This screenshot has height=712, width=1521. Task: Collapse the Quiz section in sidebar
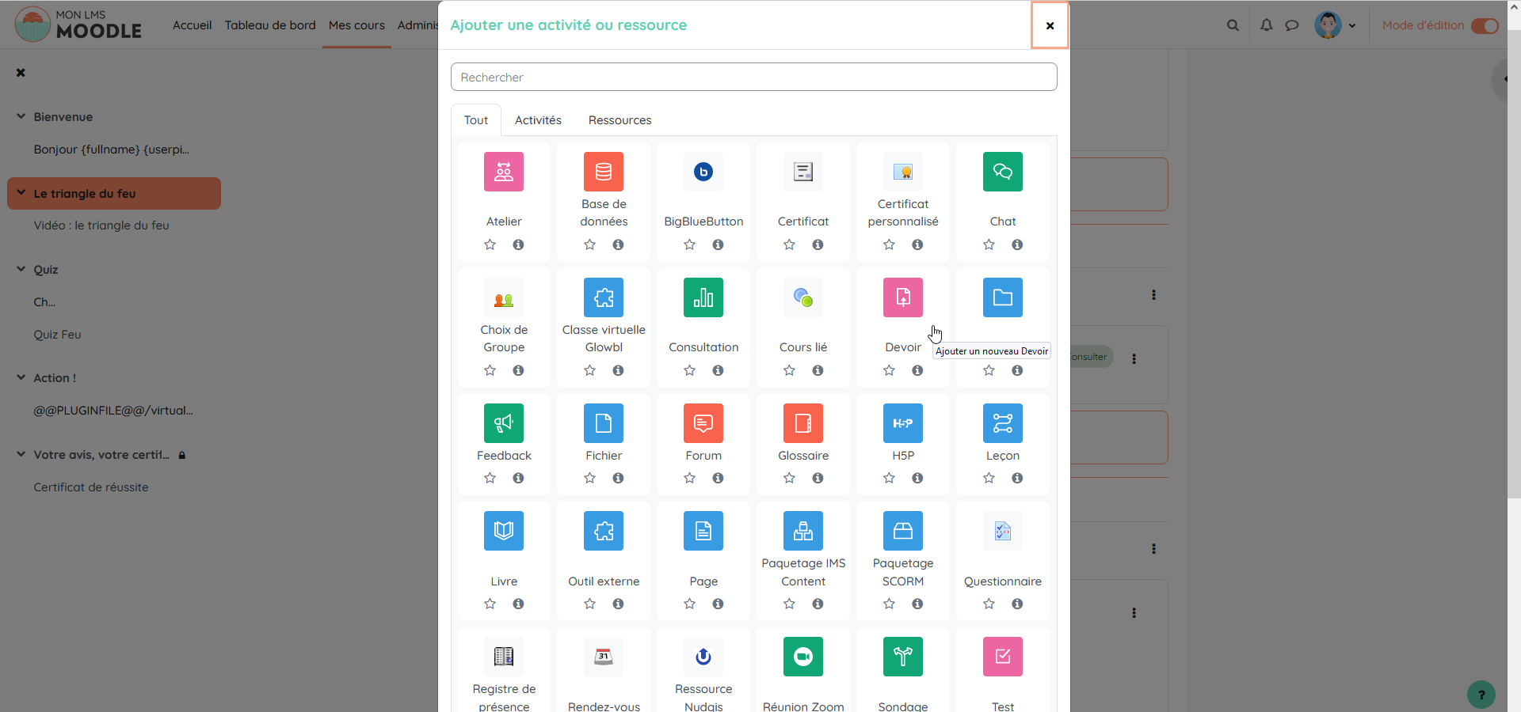21,269
